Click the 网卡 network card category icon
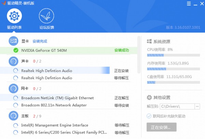 point(14,88)
